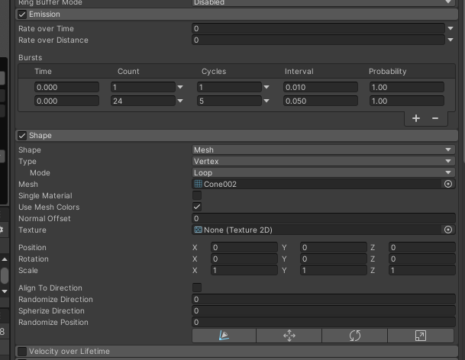Image resolution: width=465 pixels, height=360 pixels.
Task: Add a new burst with plus button
Action: point(416,118)
